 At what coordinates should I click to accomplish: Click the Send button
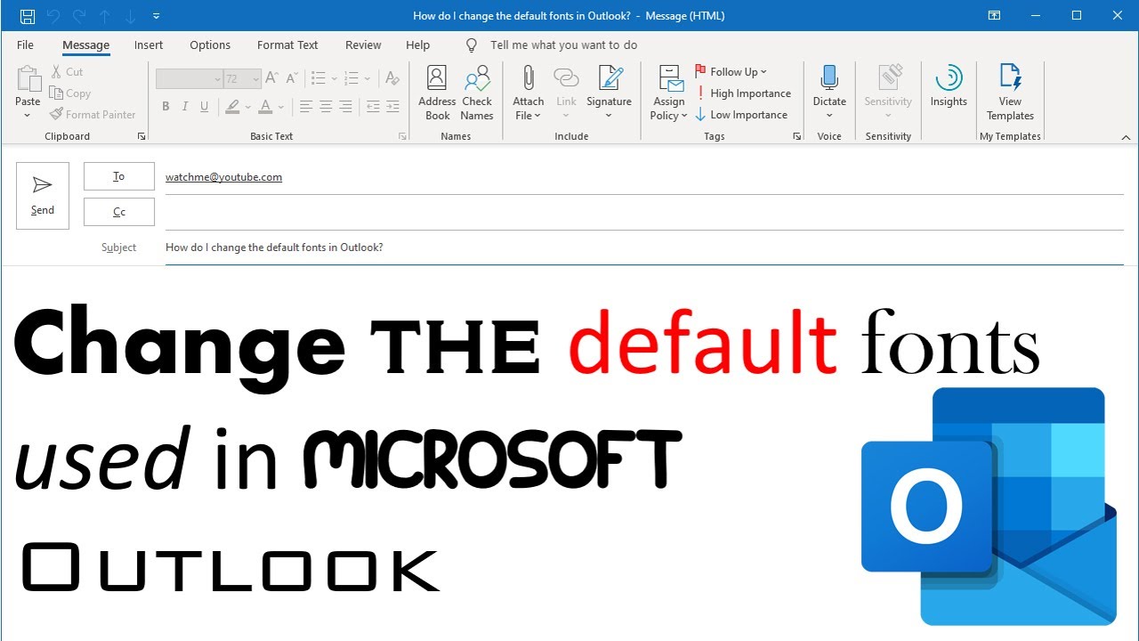pyautogui.click(x=43, y=196)
